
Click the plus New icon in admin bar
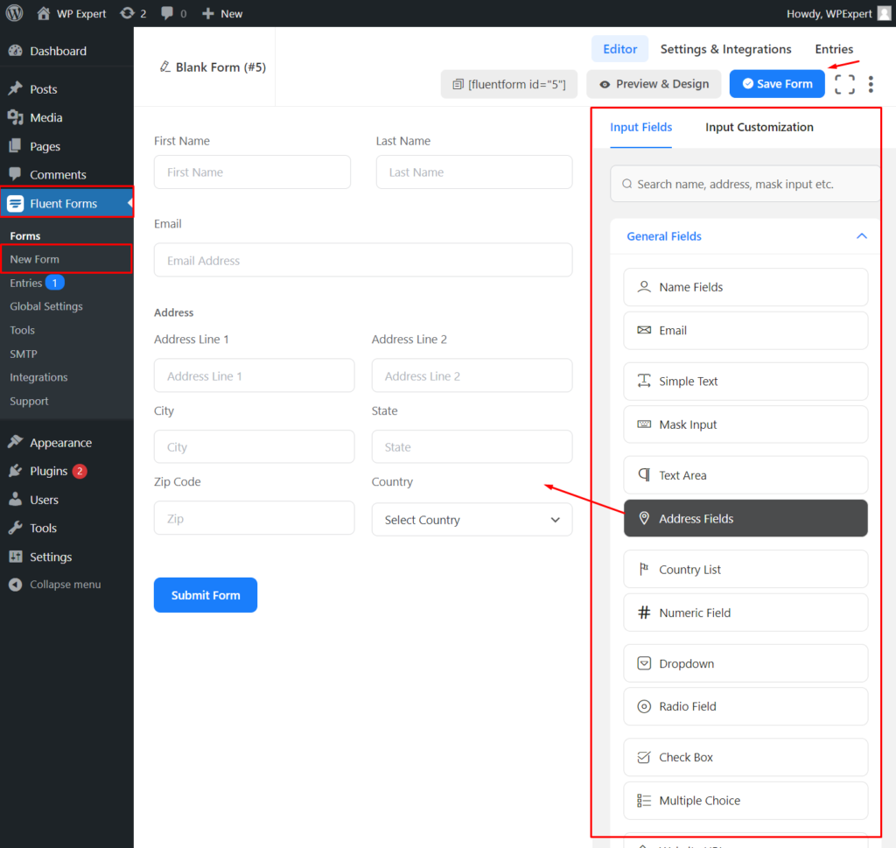pyautogui.click(x=208, y=13)
